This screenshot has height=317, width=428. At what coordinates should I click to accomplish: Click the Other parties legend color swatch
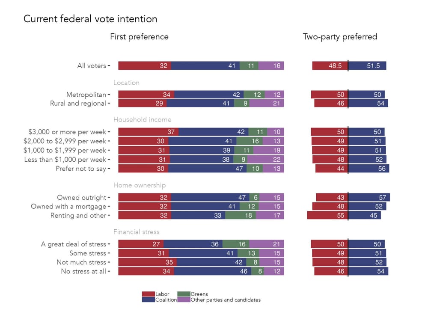[184, 300]
